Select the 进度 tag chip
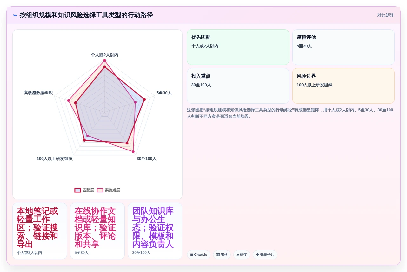407x272 pixels. point(242,255)
